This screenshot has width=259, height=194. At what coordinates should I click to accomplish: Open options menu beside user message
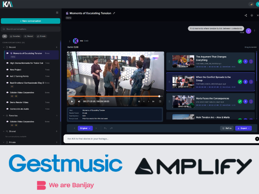(255, 31)
